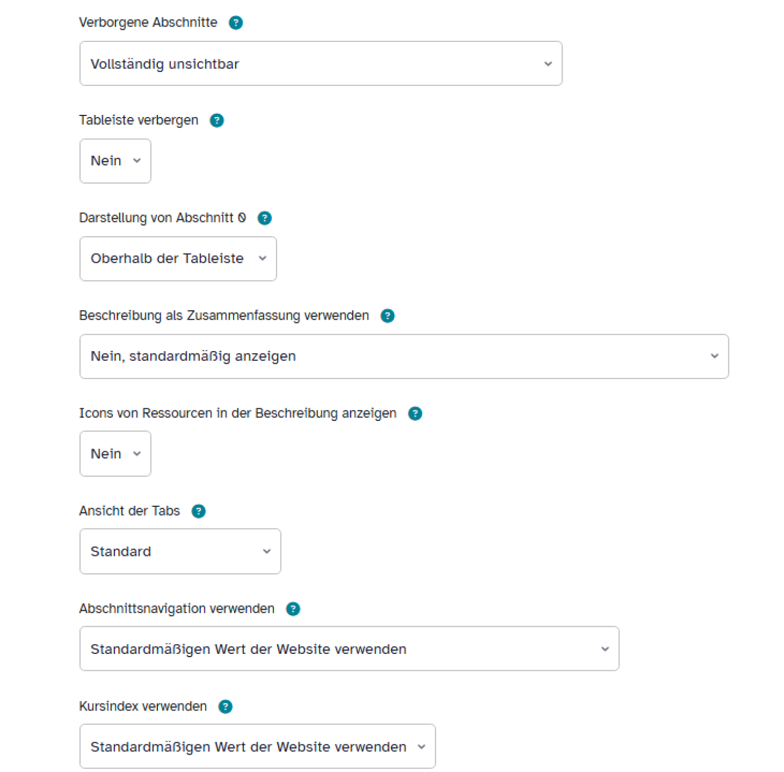Open help beside Beschreibung als Zusammenfassung verwenden
The width and height of the screenshot is (784, 772).
click(388, 316)
